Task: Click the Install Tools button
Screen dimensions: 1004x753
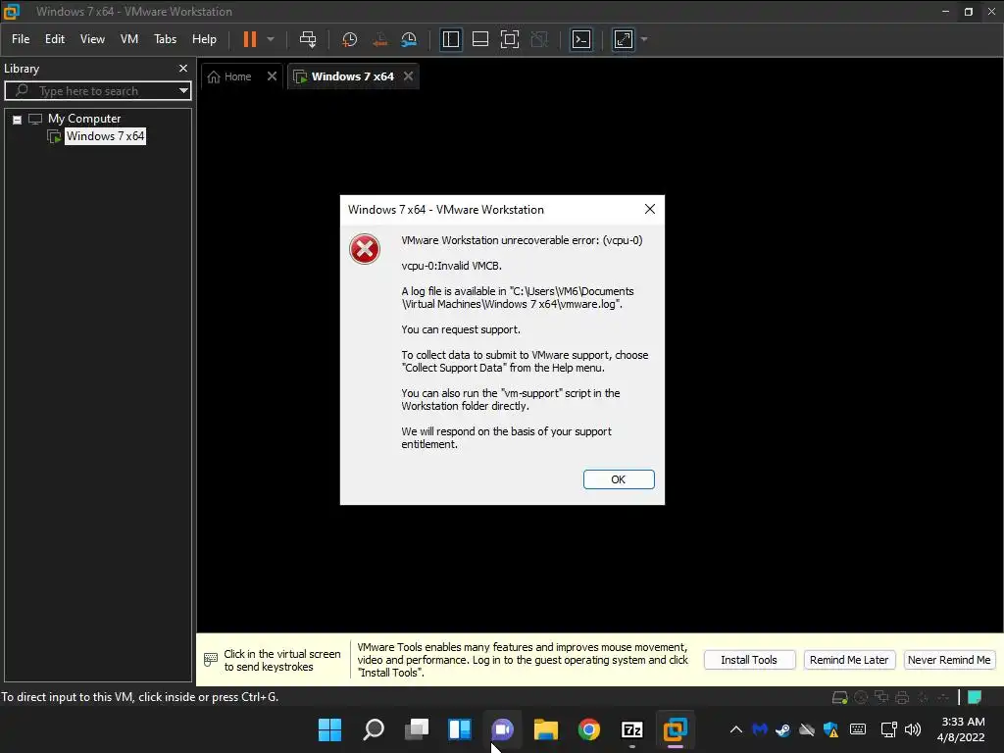Action: [x=749, y=660]
